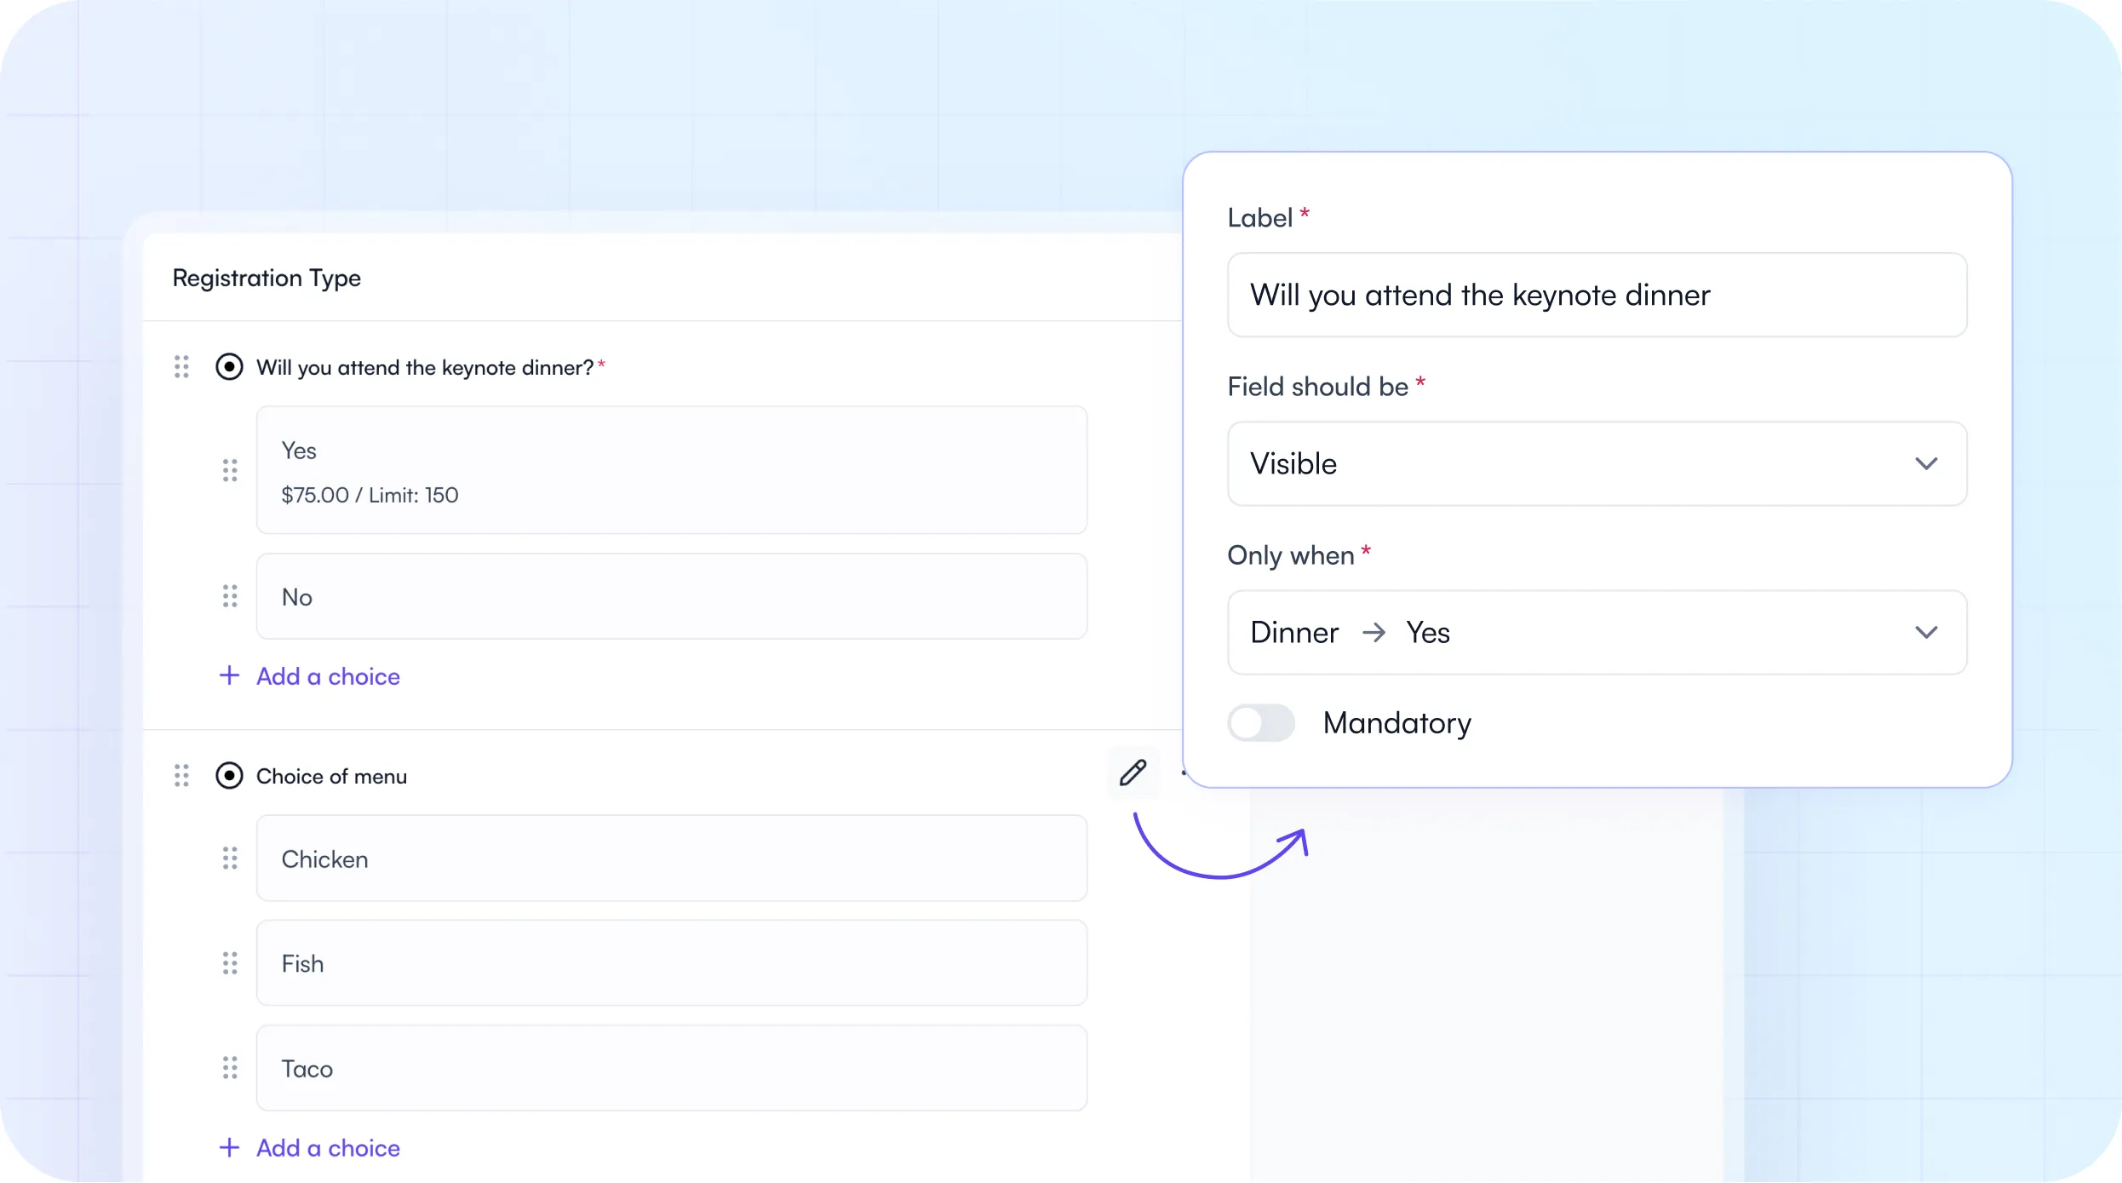Click the Choice of menu question title
The height and width of the screenshot is (1183, 2122).
331,777
